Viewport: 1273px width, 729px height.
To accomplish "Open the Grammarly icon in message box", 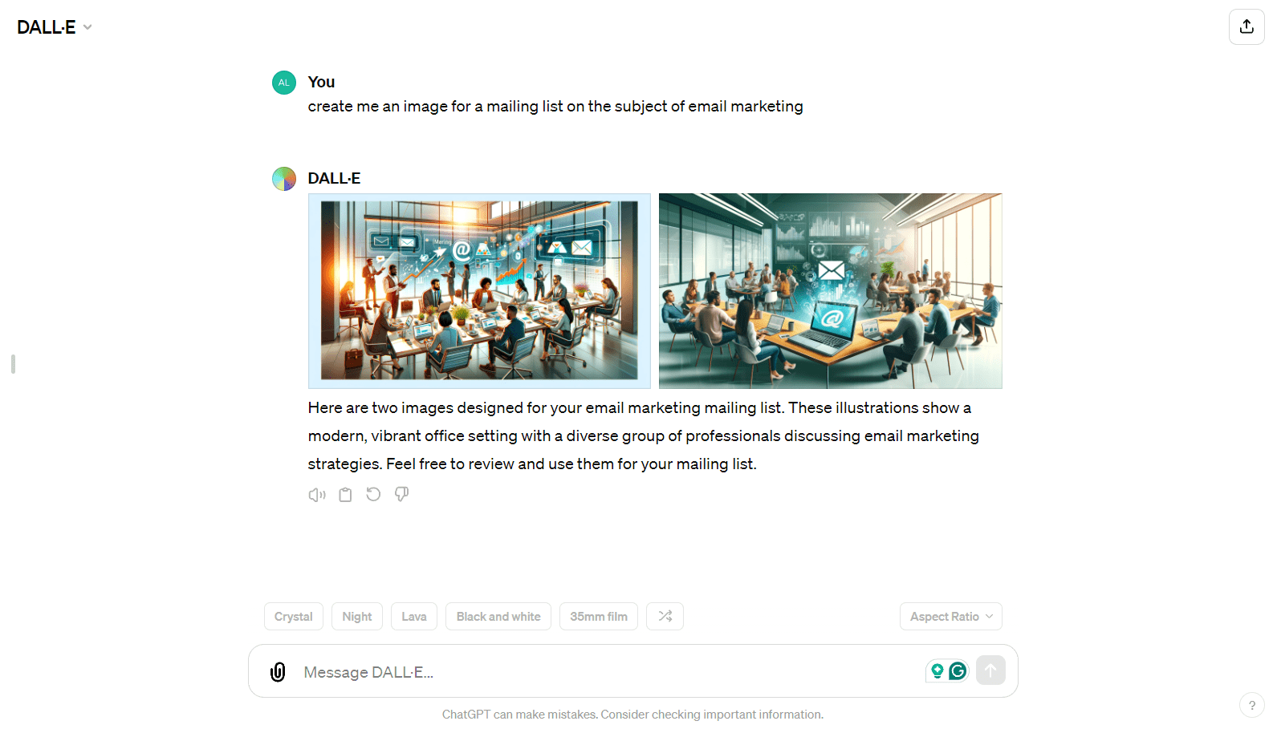I will coord(958,670).
